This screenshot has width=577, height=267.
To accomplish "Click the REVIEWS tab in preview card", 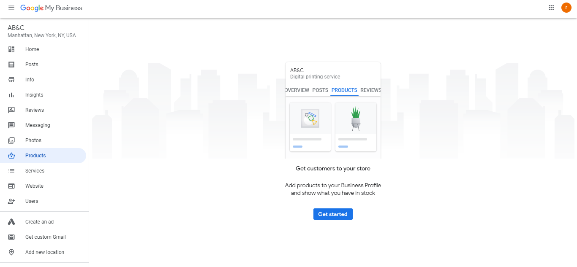I will [x=370, y=90].
